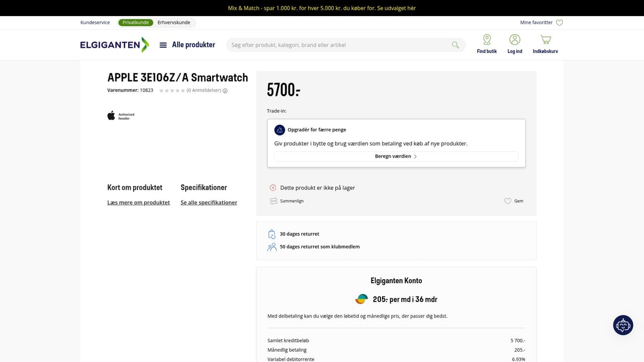The image size is (644, 362).
Task: Open Se alle specifikationer link
Action: (x=209, y=203)
